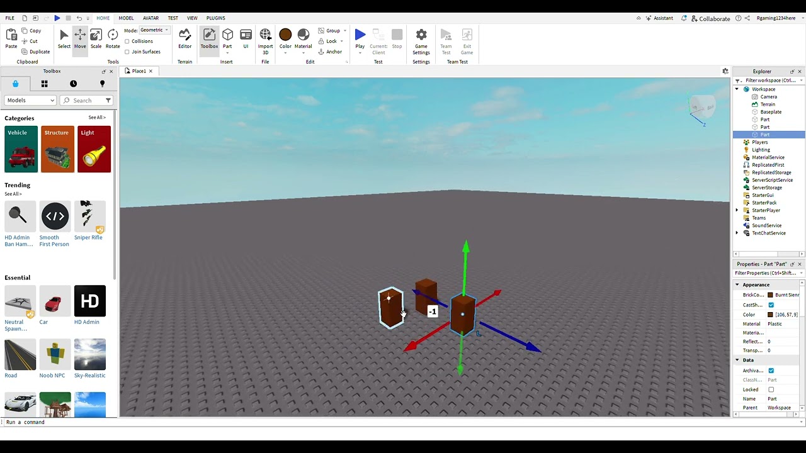This screenshot has height=453, width=806.
Task: Switch to the VIEW ribbon tab
Action: [x=192, y=18]
